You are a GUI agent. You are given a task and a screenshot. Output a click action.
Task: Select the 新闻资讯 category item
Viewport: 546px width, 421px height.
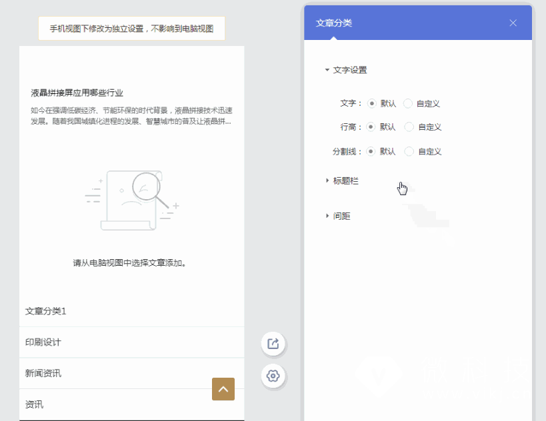coord(43,373)
